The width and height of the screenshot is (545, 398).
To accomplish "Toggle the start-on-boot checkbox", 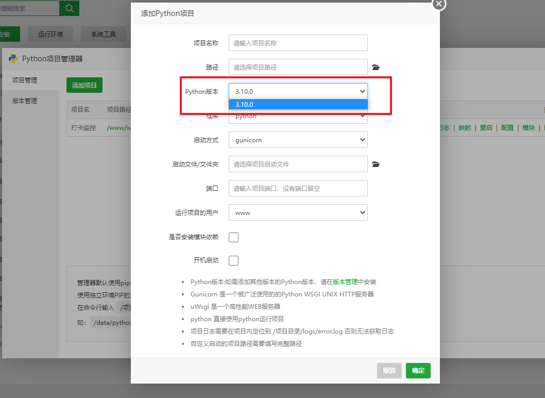I will coord(233,260).
